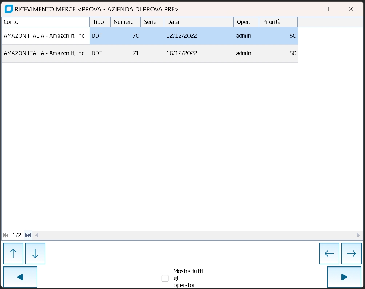Select AMAZON ITALIA row with number 71
The width and height of the screenshot is (365, 289).
tap(149, 53)
